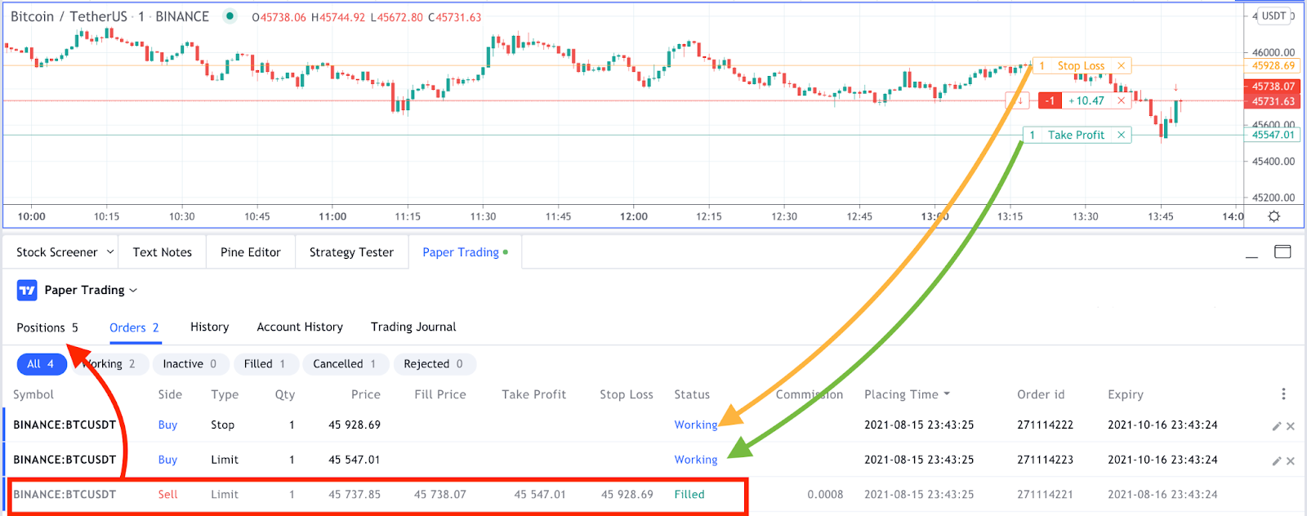The image size is (1307, 516).
Task: Click fill price 45 738.07
Action: pyautogui.click(x=440, y=494)
